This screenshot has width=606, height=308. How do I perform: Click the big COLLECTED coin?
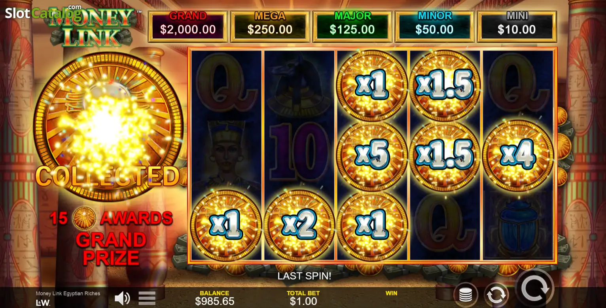click(x=108, y=127)
